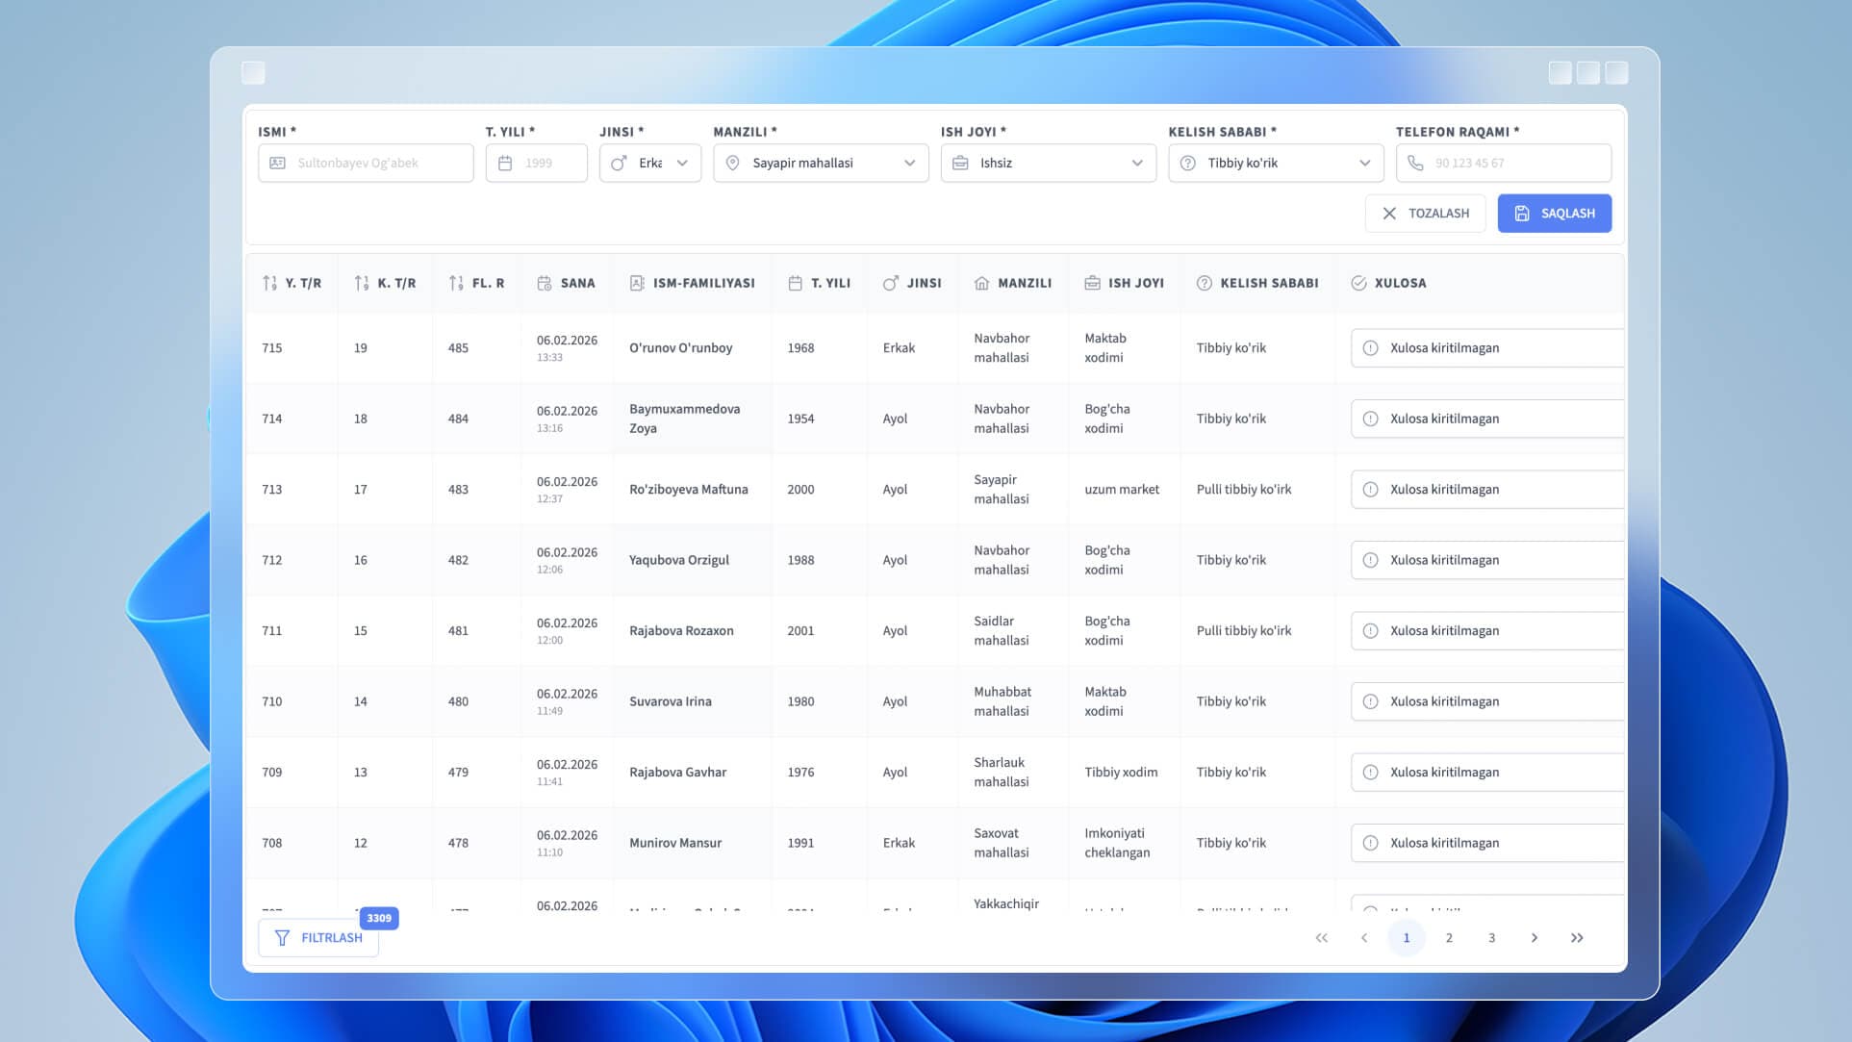The height and width of the screenshot is (1042, 1852).
Task: Click the Ismi name input field
Action: tap(366, 163)
